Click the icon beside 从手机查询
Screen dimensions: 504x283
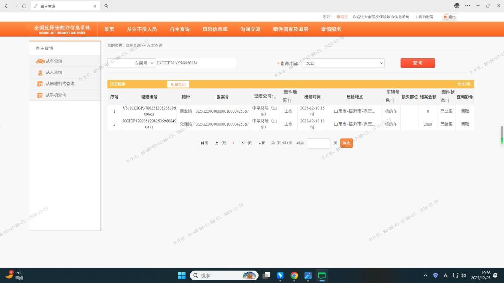(40, 95)
